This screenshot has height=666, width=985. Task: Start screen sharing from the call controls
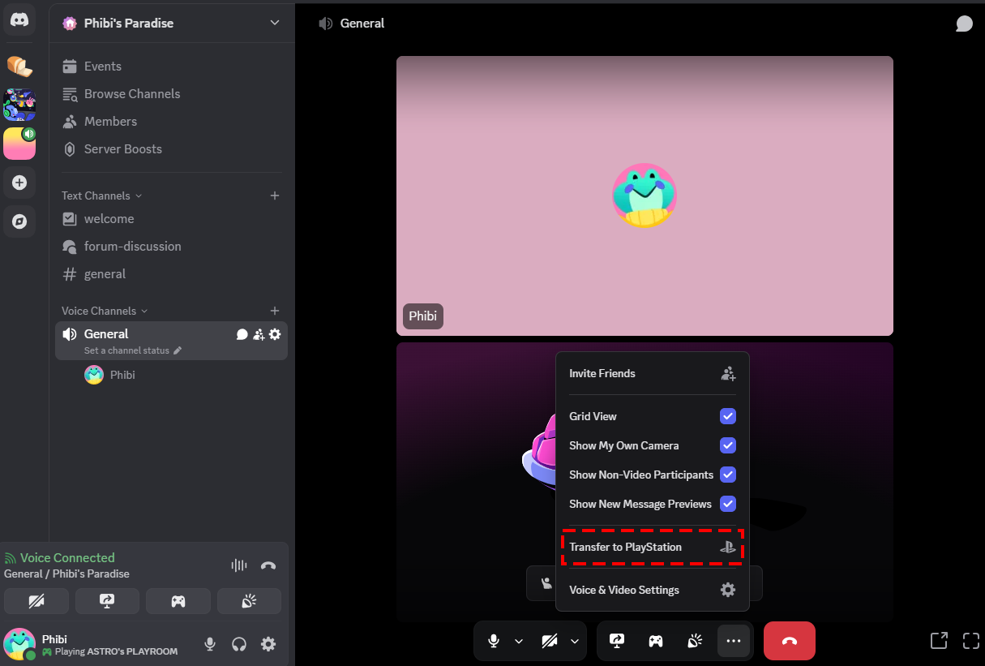pyautogui.click(x=617, y=641)
